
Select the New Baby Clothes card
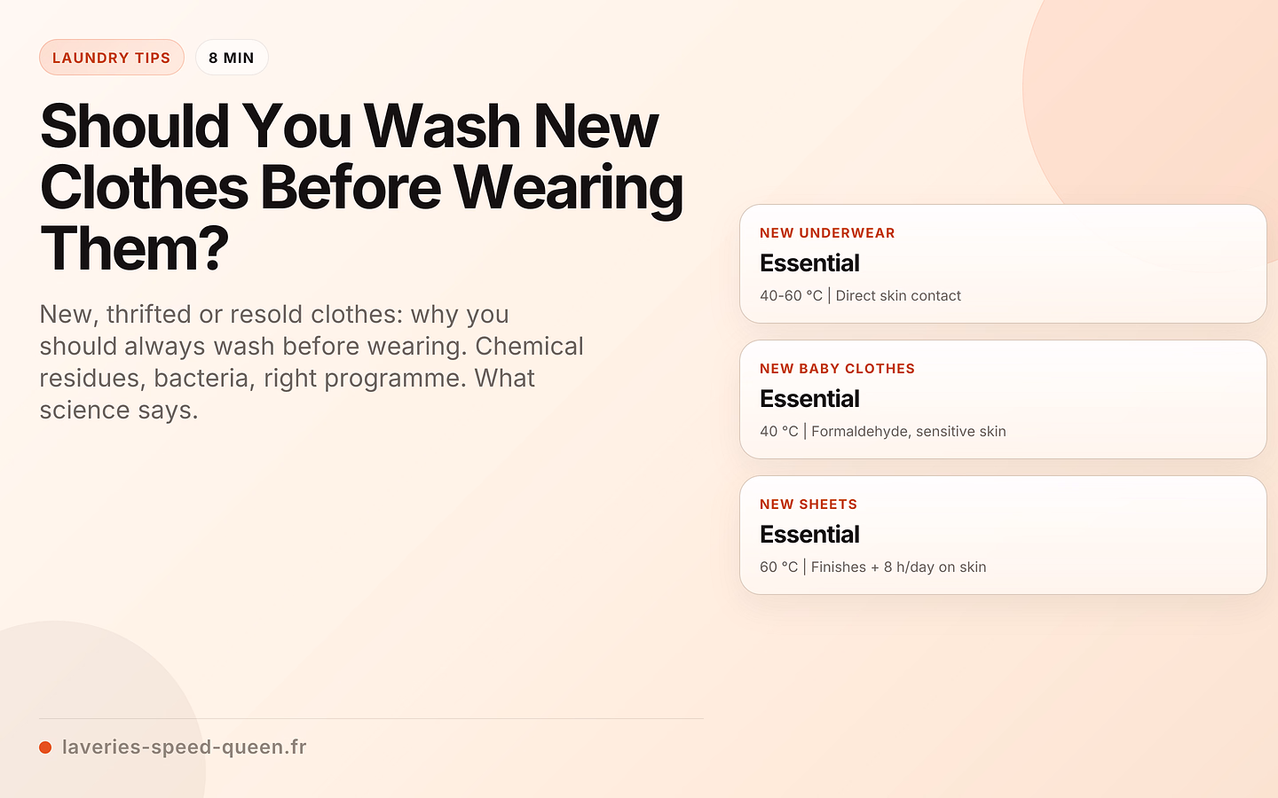(x=1003, y=400)
